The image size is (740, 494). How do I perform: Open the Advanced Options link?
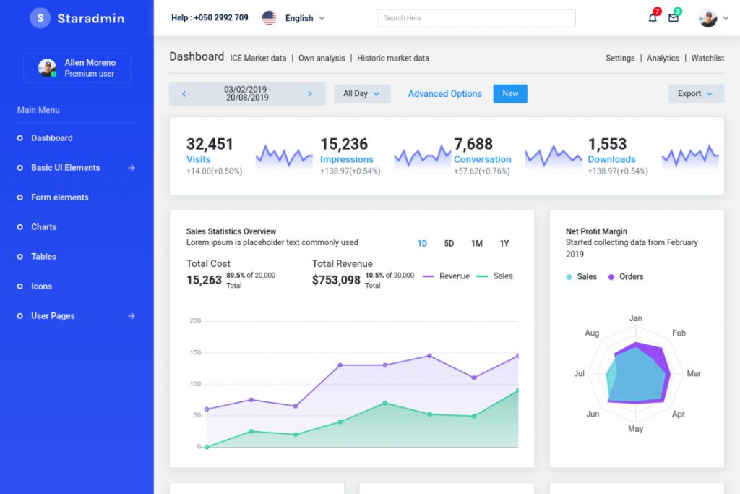coord(444,93)
